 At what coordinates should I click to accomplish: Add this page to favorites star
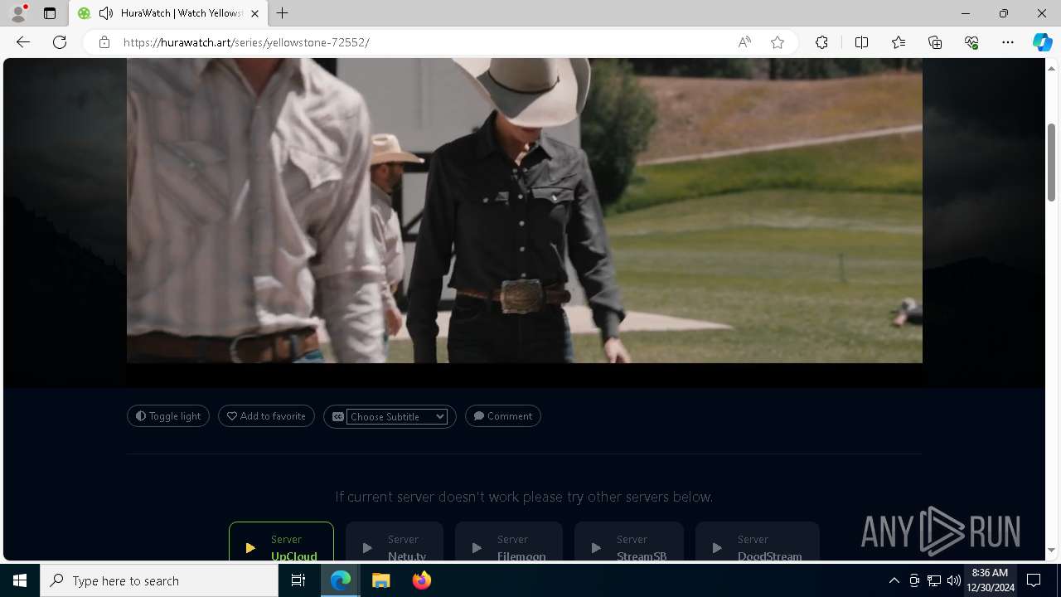pyautogui.click(x=778, y=42)
